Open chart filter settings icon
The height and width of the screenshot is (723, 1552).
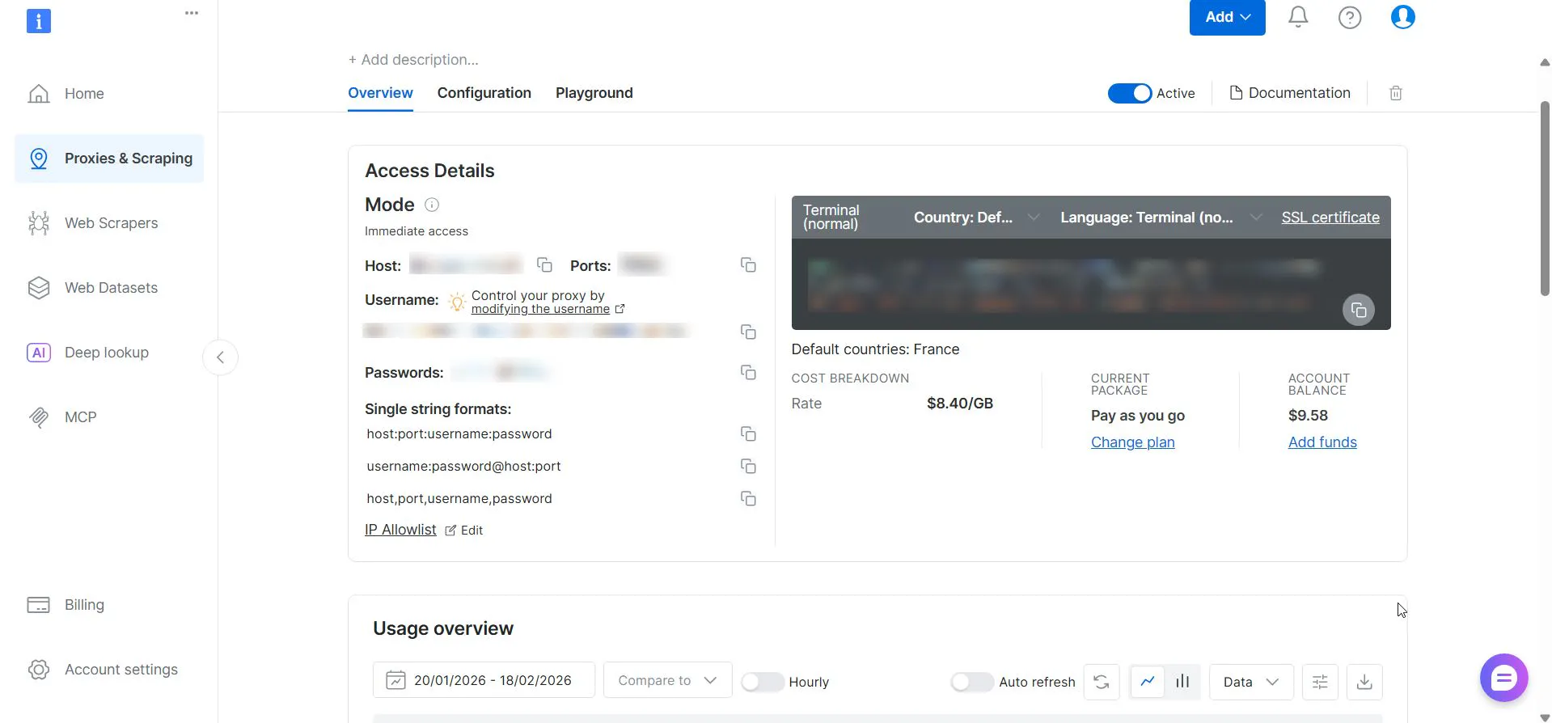coord(1320,682)
